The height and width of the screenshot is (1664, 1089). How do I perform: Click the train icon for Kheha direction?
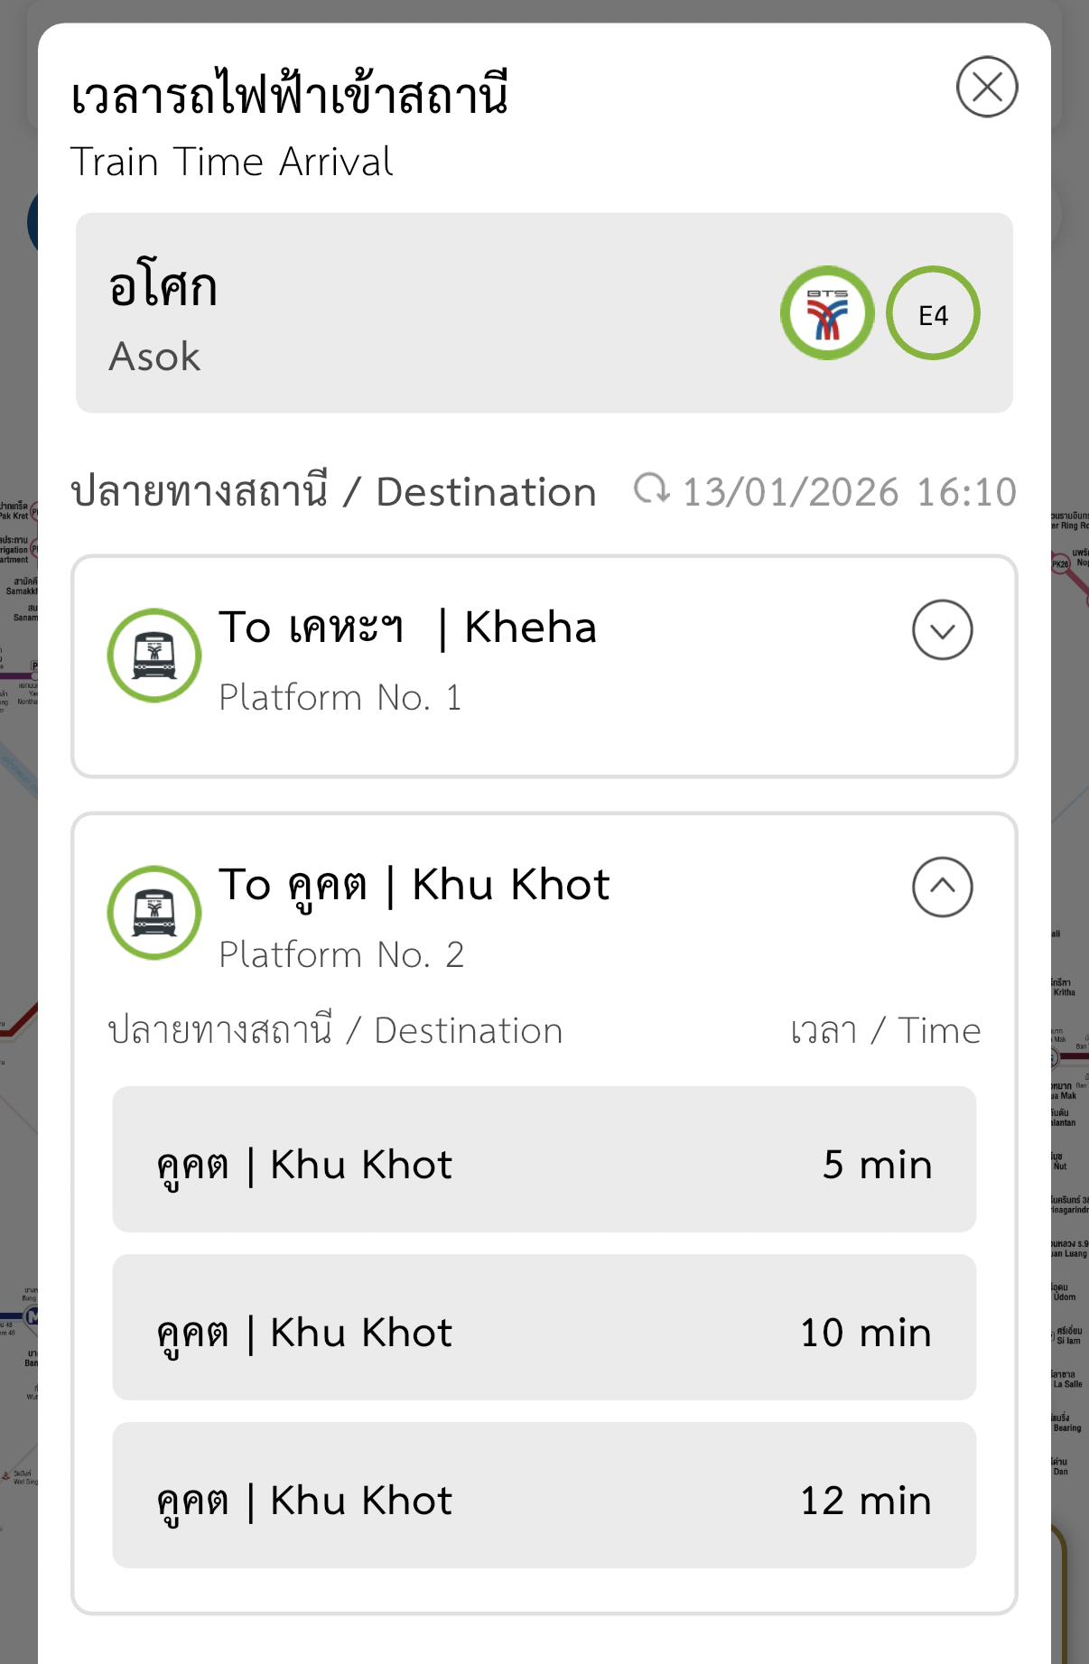click(154, 655)
